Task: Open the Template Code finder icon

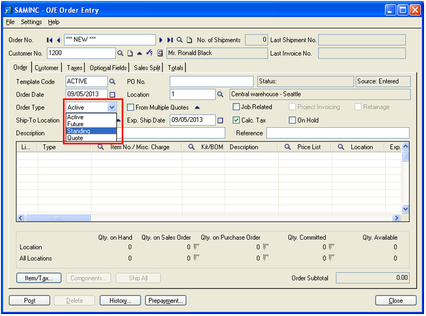Action: 112,81
